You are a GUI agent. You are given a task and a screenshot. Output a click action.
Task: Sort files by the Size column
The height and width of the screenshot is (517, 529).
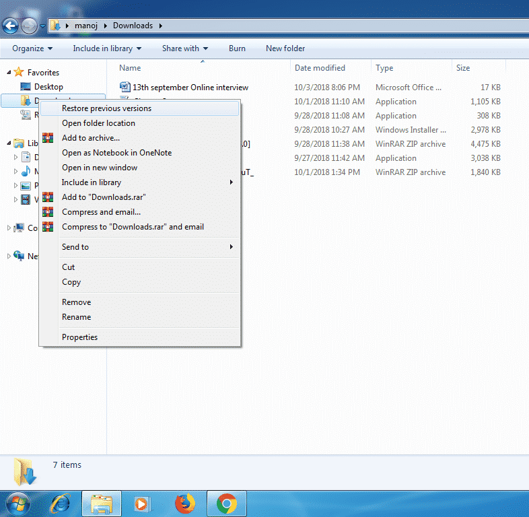coord(463,68)
